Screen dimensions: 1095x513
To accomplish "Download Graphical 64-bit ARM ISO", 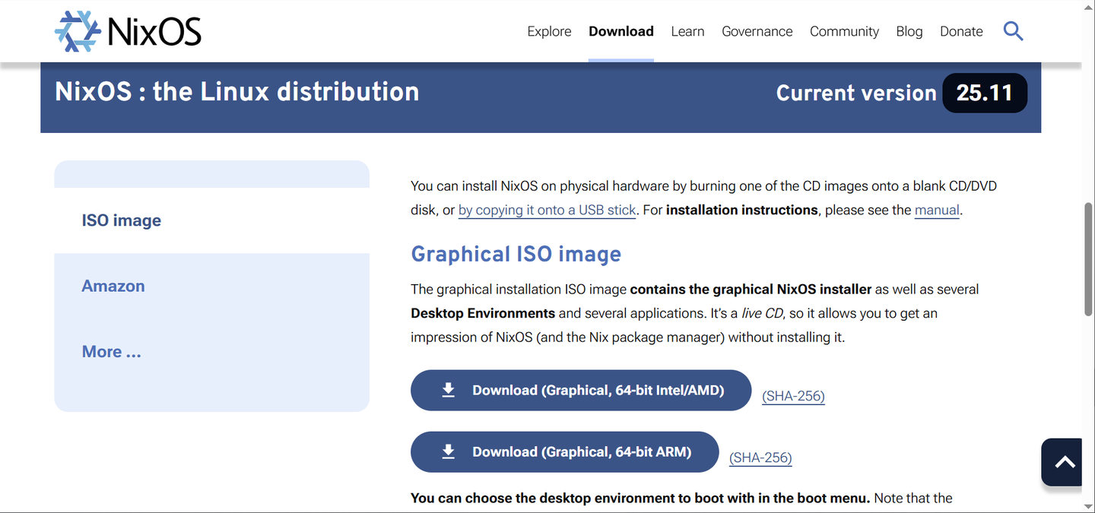I will tap(564, 451).
